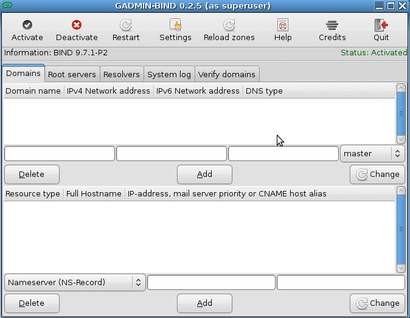The height and width of the screenshot is (318, 410).
Task: Click the Activate checkmark icon
Action: (27, 25)
